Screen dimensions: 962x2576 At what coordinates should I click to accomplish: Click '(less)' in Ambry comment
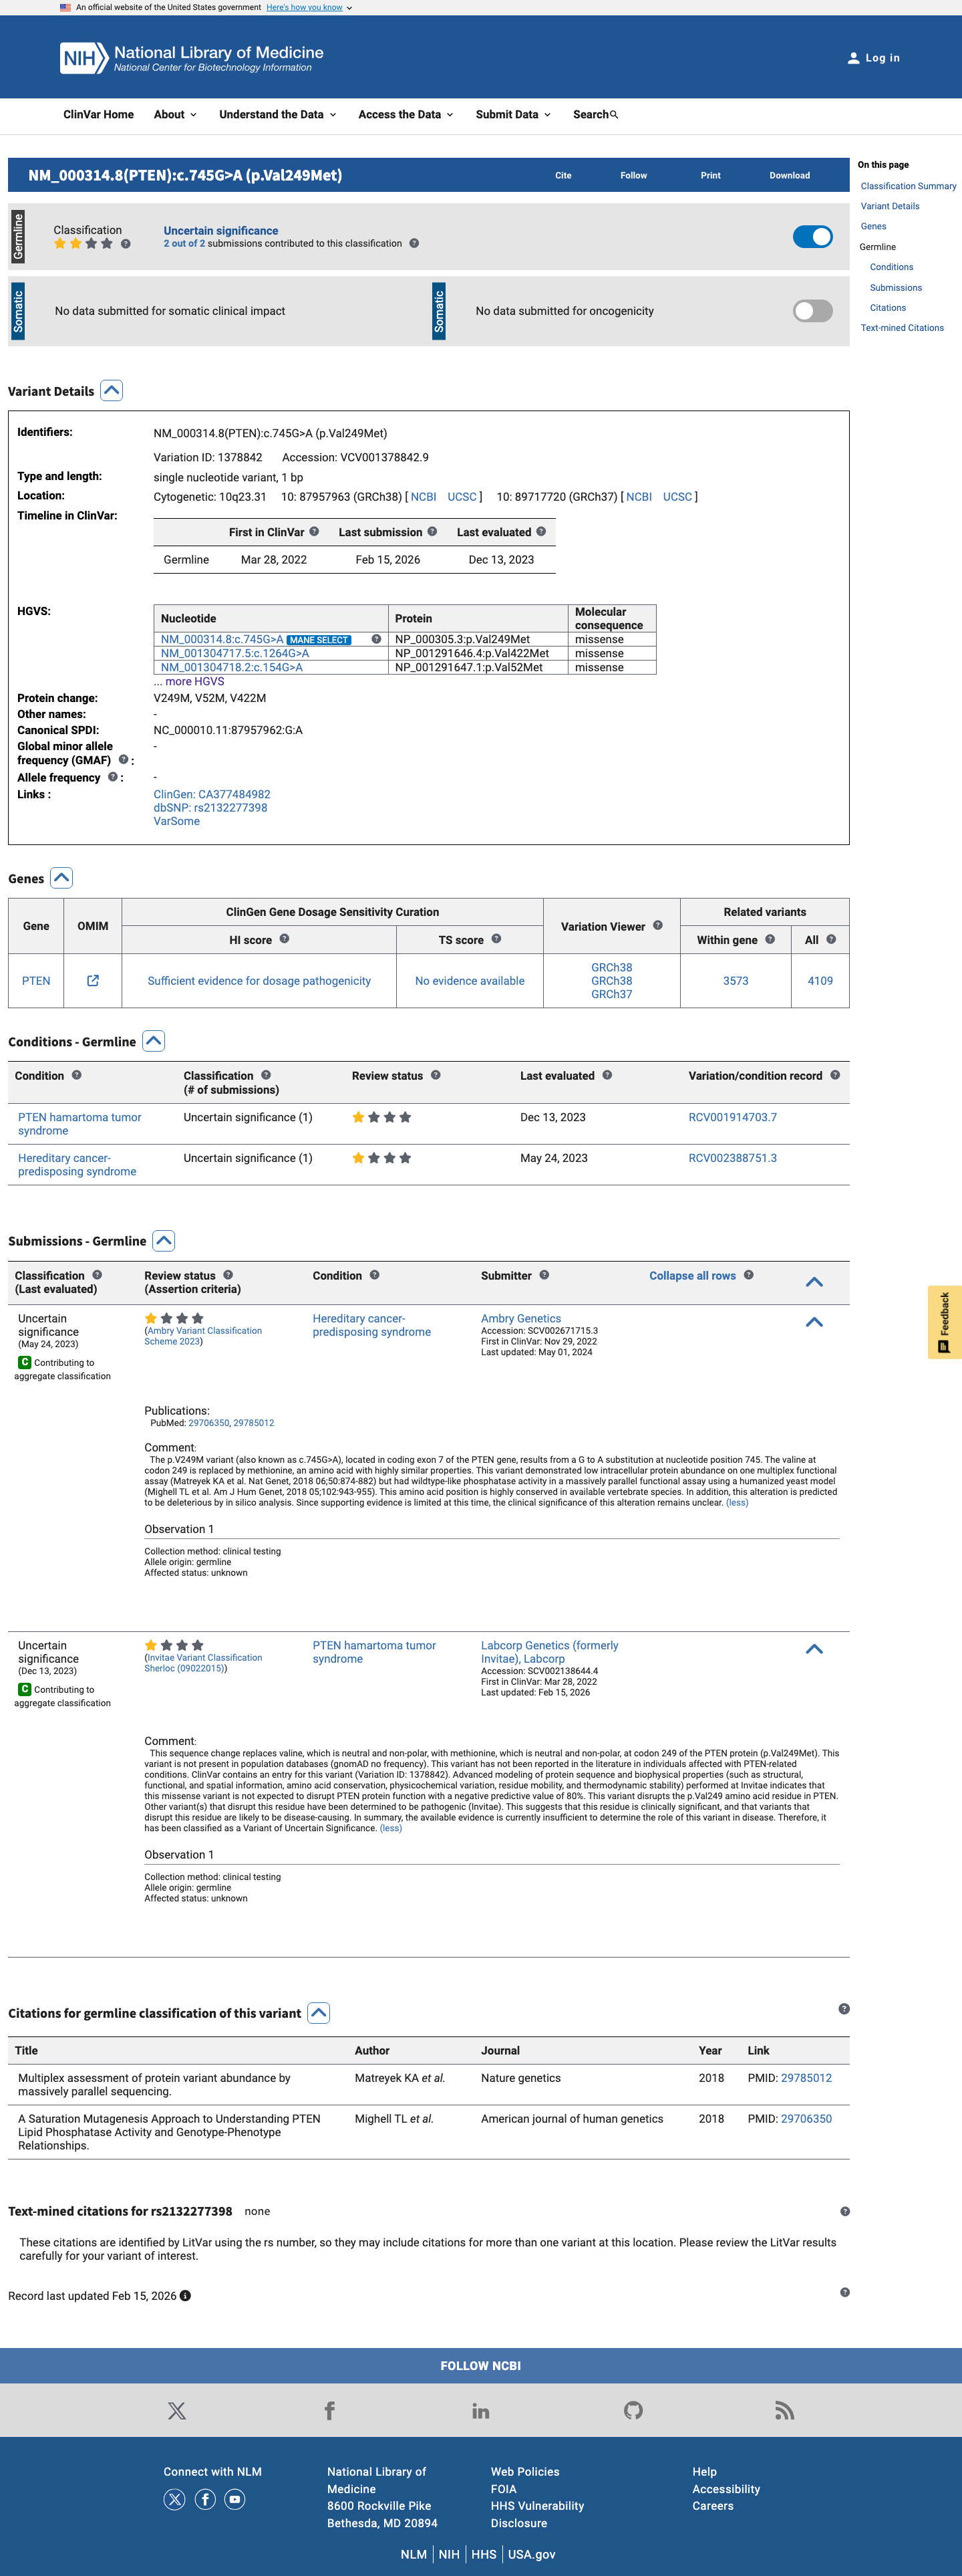tap(738, 1503)
